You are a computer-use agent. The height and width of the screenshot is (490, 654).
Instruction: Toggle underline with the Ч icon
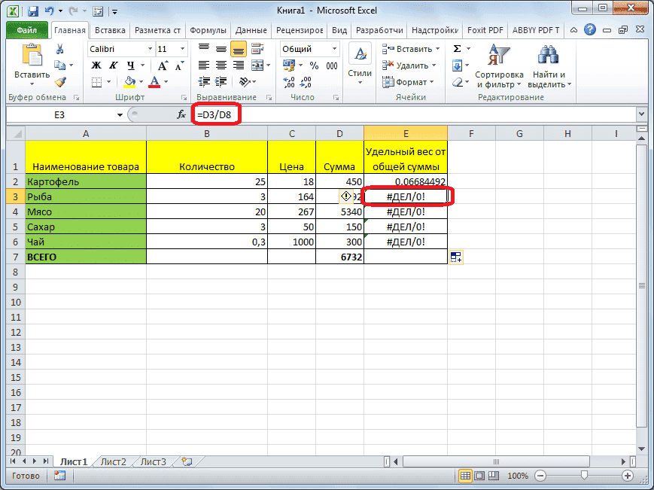(130, 65)
